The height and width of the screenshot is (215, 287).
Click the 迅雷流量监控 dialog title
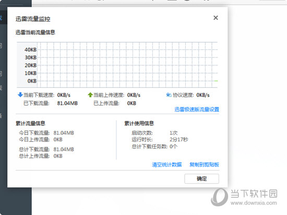click(x=33, y=19)
